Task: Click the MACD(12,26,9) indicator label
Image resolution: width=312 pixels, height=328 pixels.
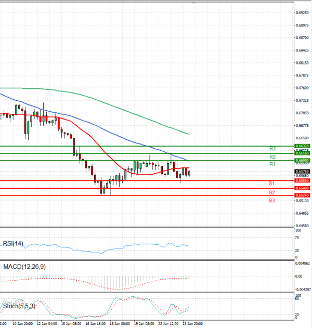Action: click(24, 267)
